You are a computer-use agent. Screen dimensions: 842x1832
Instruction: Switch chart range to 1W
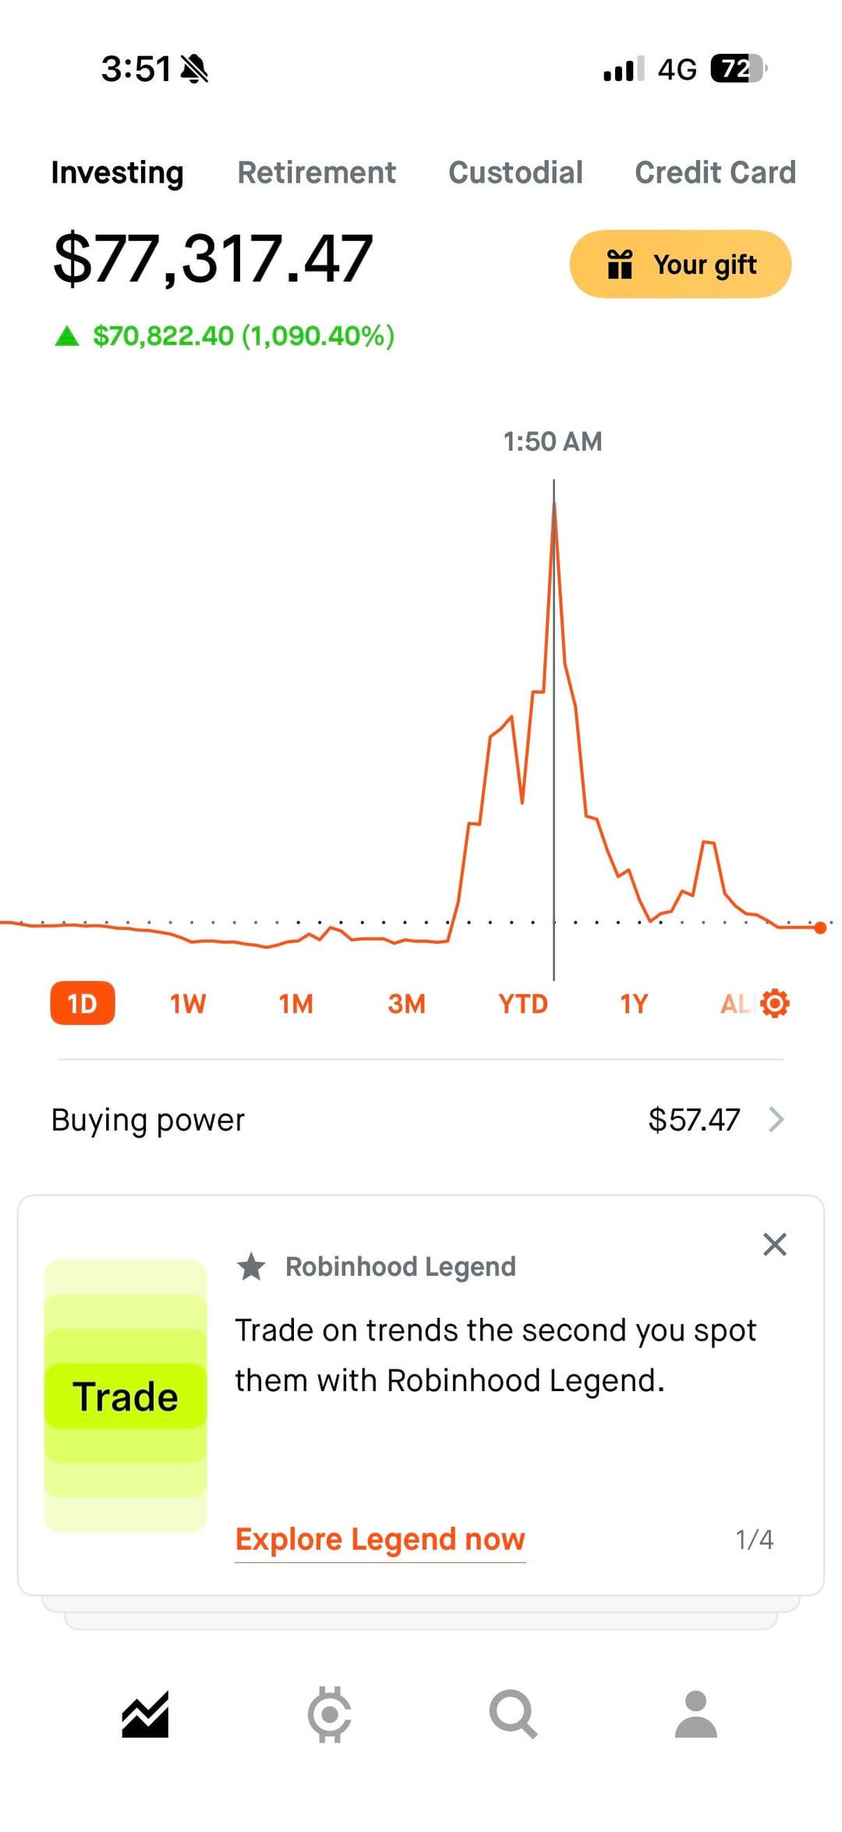188,1003
